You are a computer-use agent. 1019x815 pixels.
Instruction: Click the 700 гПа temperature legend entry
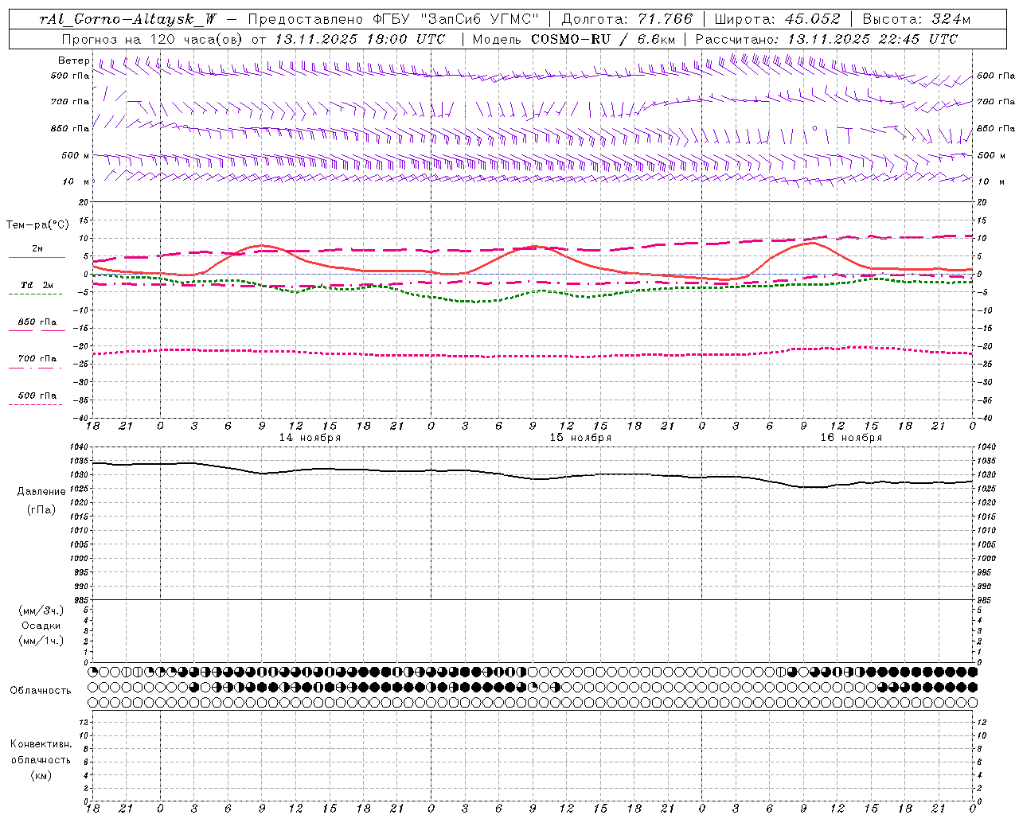(x=37, y=359)
